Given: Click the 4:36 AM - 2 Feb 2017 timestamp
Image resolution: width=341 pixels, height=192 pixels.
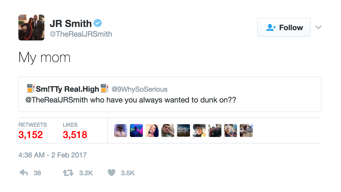Looking at the screenshot, I should [53, 155].
